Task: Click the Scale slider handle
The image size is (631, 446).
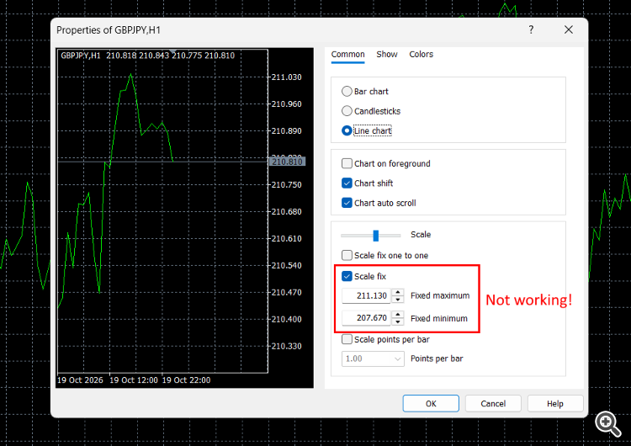Action: (375, 236)
